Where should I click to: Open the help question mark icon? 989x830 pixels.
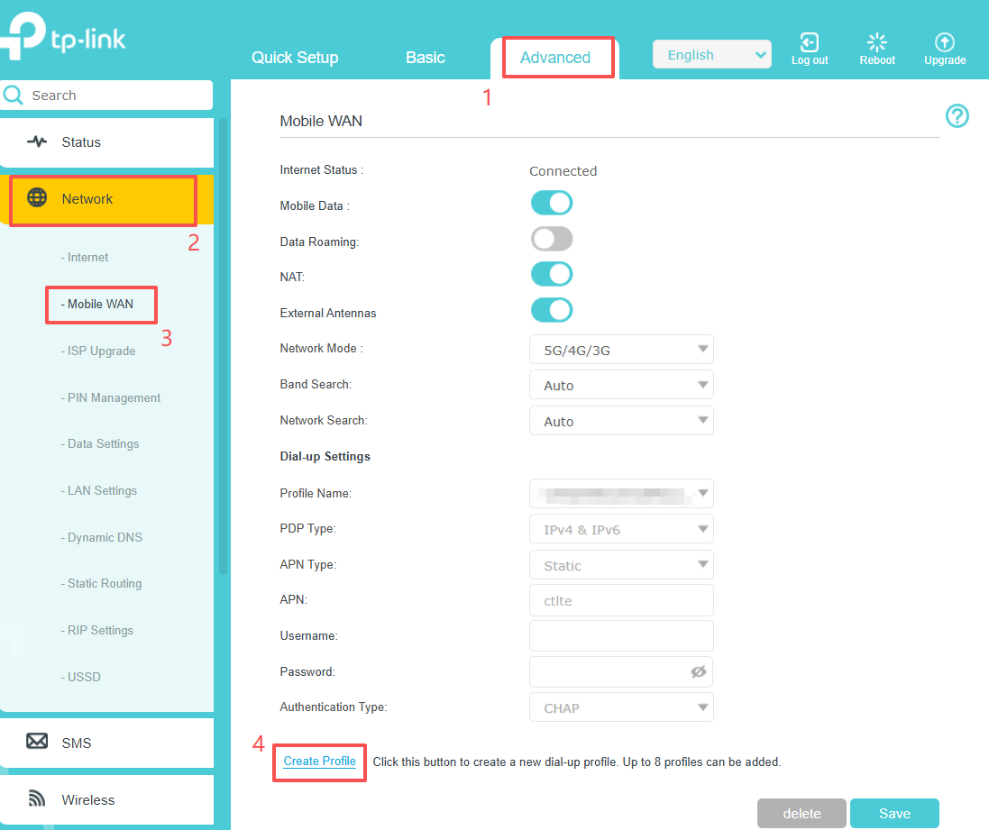pos(957,116)
